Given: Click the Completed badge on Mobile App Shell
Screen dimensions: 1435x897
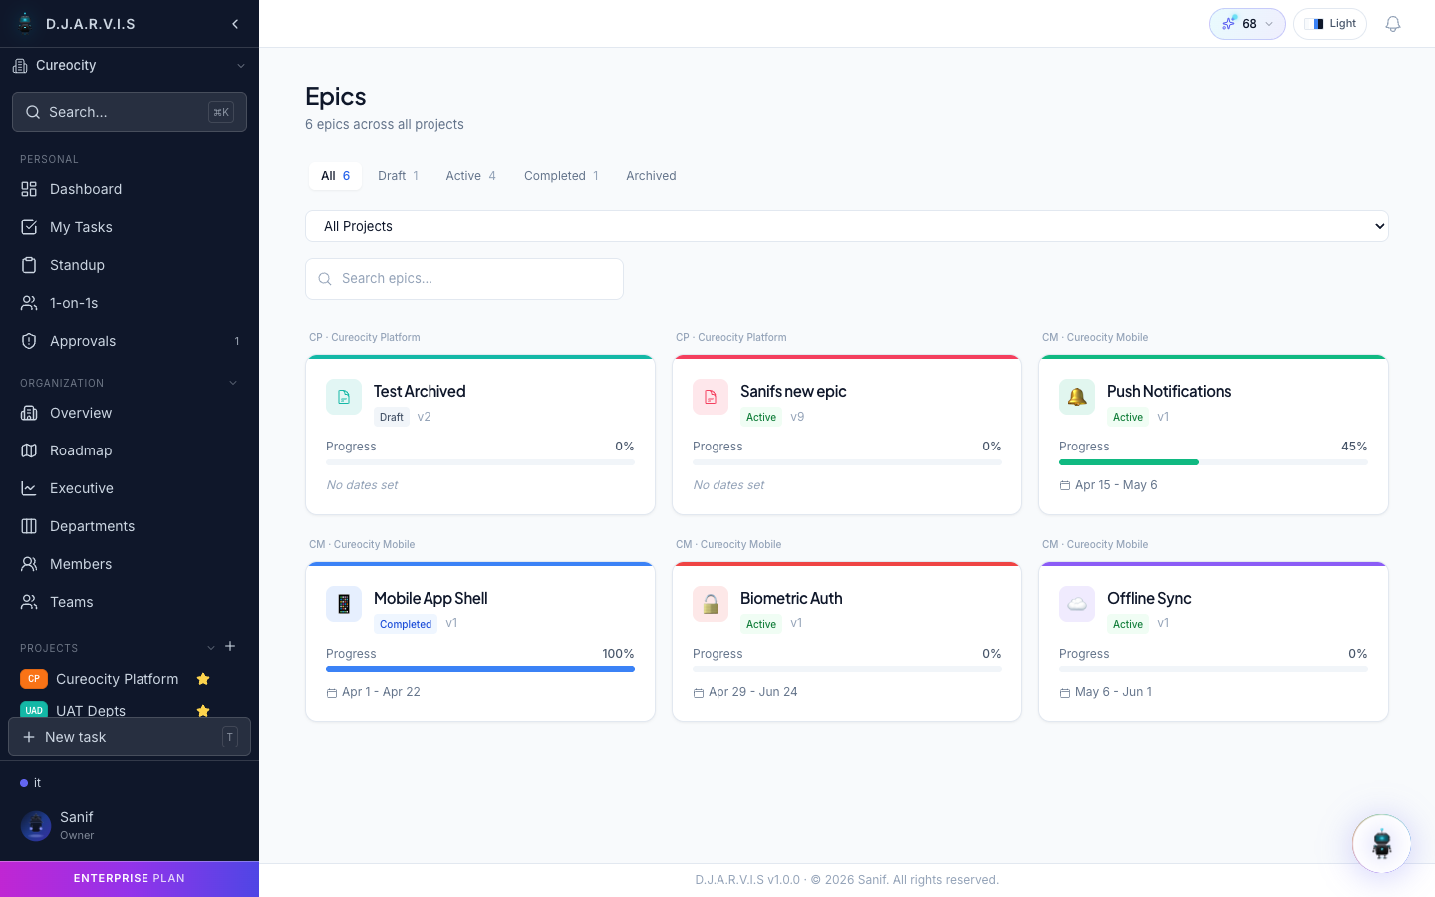Looking at the screenshot, I should pos(406,624).
